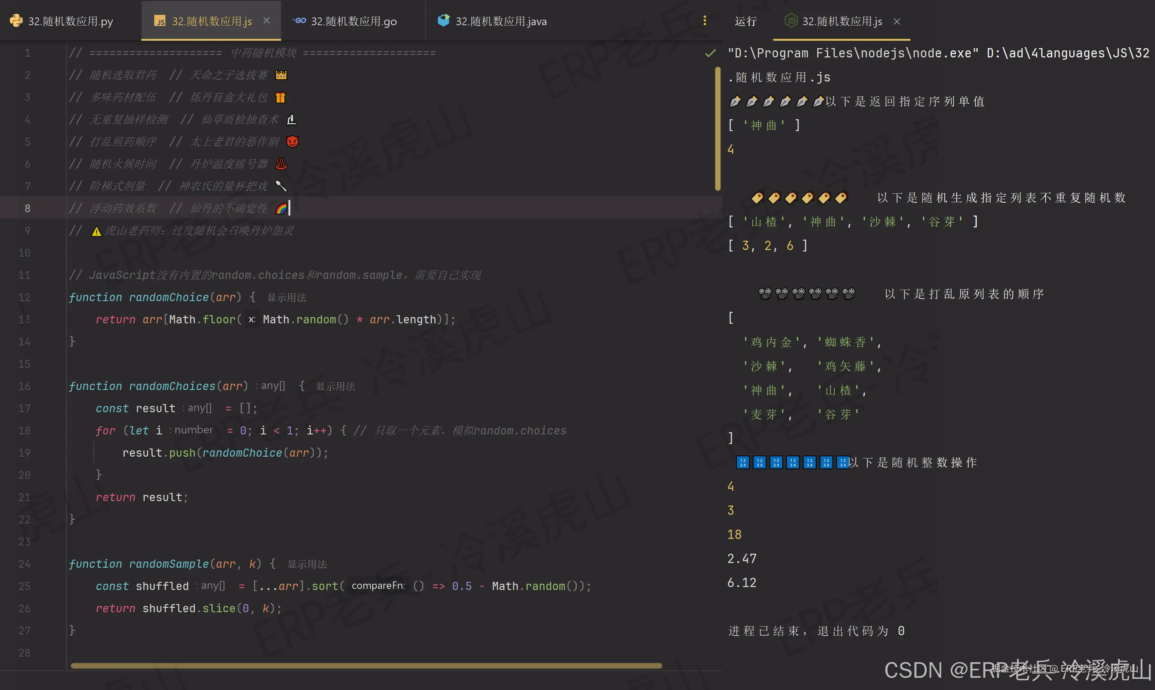Viewport: 1155px width, 690px height.
Task: Open the editor tabs three-dot menu
Action: 704,21
